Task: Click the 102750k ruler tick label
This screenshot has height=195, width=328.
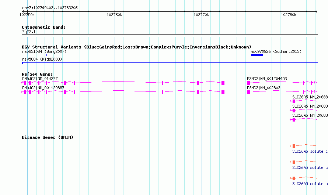Action: click(27, 15)
